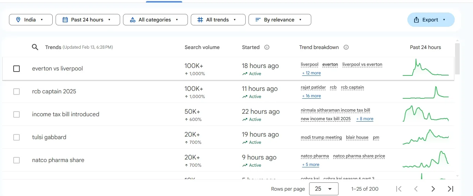Click the rajat patidar breakdown term

313,88
